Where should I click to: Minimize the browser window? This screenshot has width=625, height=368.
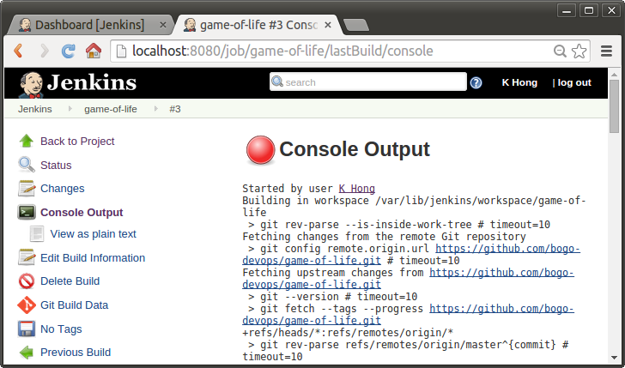point(567,10)
